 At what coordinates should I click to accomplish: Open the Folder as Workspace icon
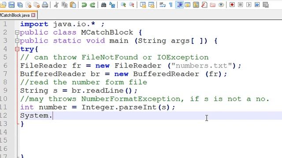coord(213,5)
